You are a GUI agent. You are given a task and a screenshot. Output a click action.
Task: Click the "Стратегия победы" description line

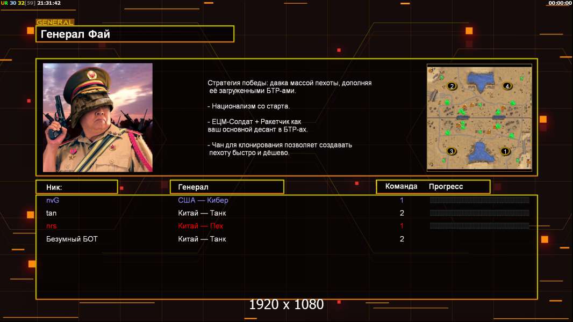[290, 87]
